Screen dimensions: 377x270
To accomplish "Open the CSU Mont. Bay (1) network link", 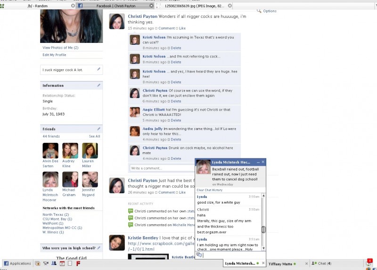I will point(57,219).
